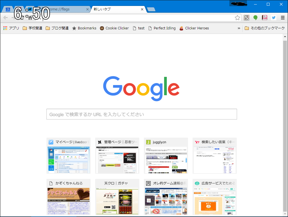This screenshot has height=217, width=288.
Task: Bookmark this page with the star icon
Action: (x=237, y=18)
